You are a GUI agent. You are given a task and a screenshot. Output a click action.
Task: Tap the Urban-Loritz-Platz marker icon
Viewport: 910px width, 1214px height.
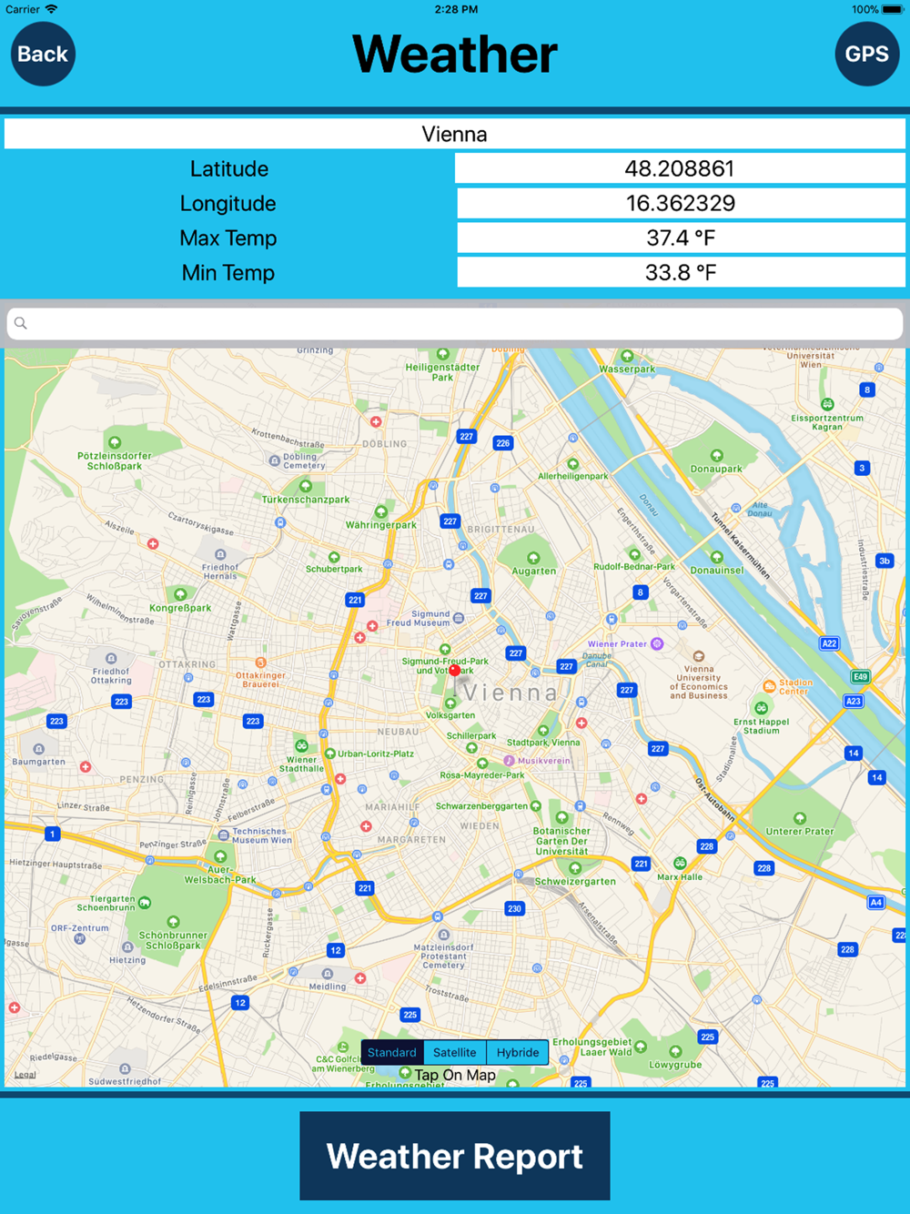[330, 754]
